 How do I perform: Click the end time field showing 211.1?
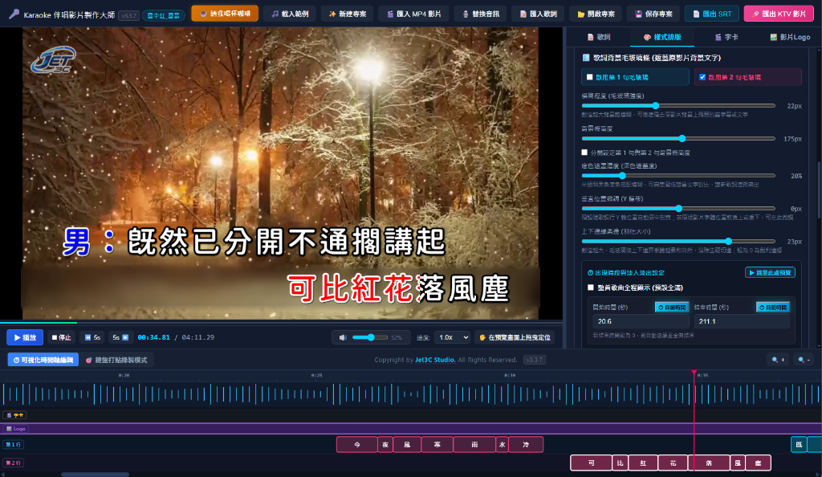(x=742, y=321)
